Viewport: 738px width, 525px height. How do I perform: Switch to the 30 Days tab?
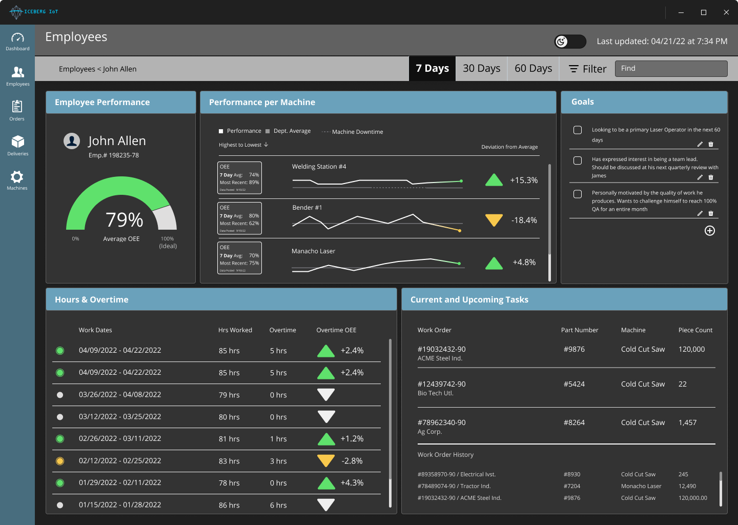pyautogui.click(x=482, y=69)
